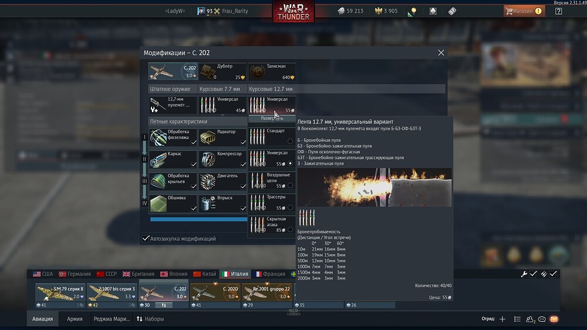Switch to the Франция nation tab

[269, 274]
